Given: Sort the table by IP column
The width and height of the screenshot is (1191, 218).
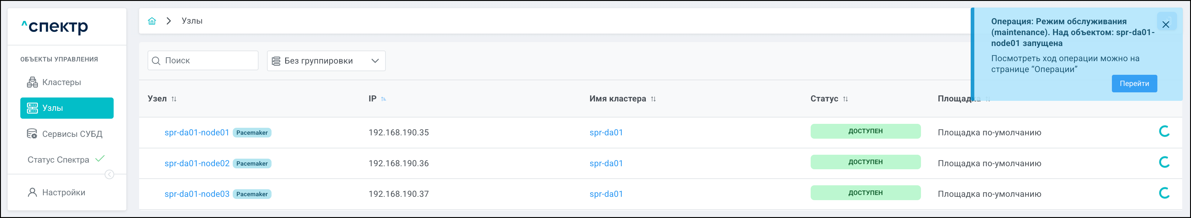Looking at the screenshot, I should coord(383,99).
